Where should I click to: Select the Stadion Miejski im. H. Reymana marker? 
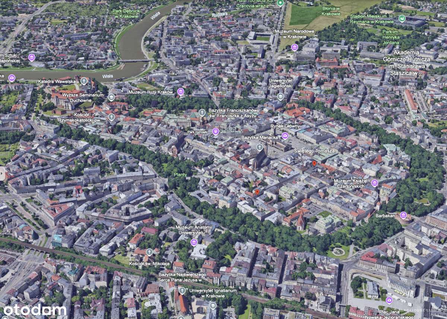tap(402, 18)
